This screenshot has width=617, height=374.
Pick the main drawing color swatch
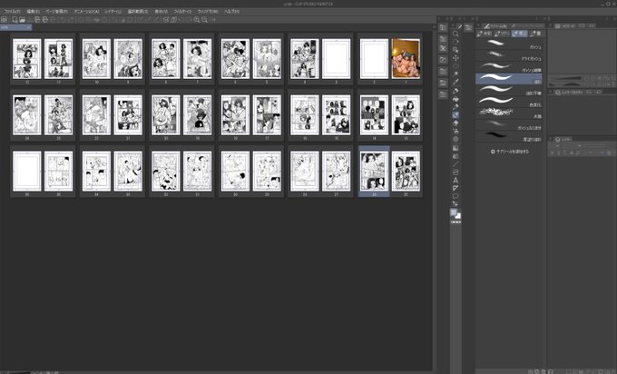click(x=454, y=212)
